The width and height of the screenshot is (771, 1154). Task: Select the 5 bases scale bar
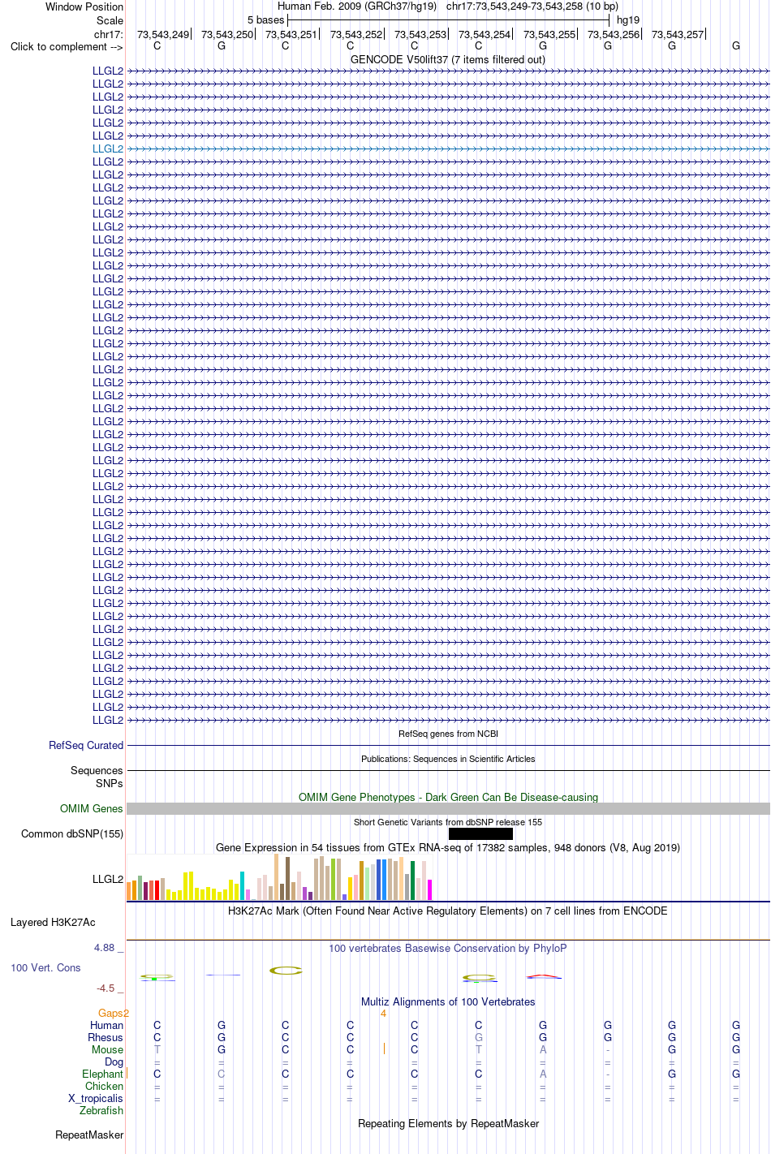click(x=448, y=19)
